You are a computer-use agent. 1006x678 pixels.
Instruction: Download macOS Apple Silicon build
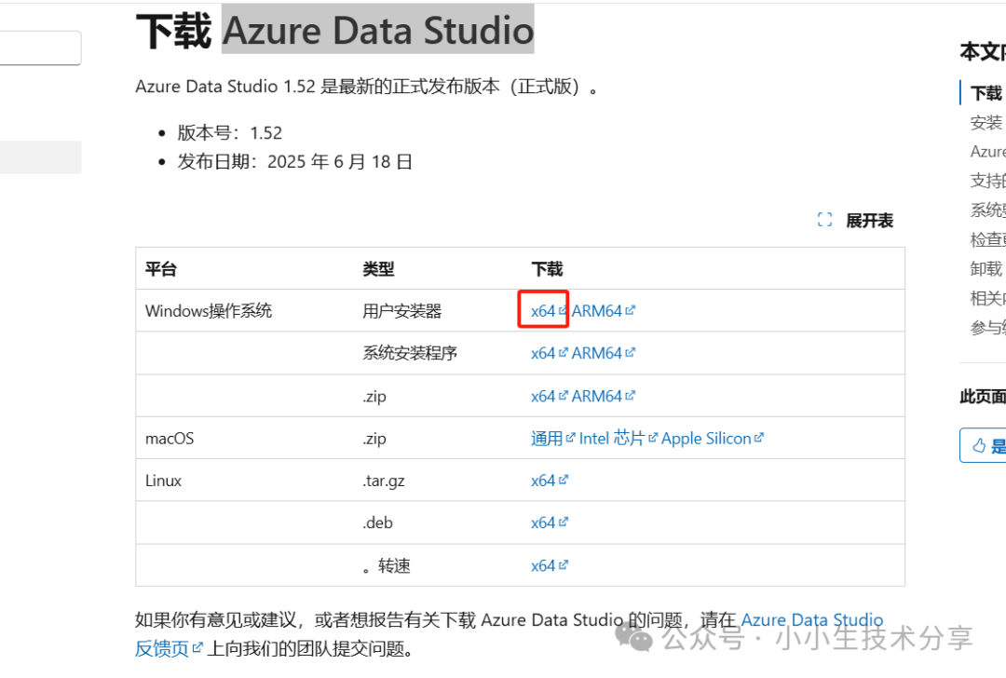pos(706,439)
